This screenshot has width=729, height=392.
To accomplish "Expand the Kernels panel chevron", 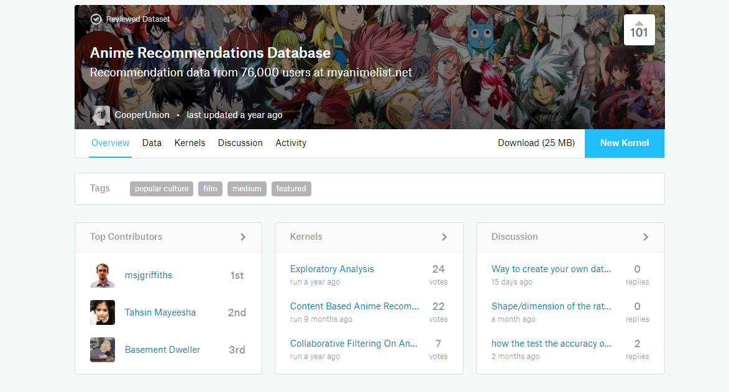I will [x=444, y=237].
